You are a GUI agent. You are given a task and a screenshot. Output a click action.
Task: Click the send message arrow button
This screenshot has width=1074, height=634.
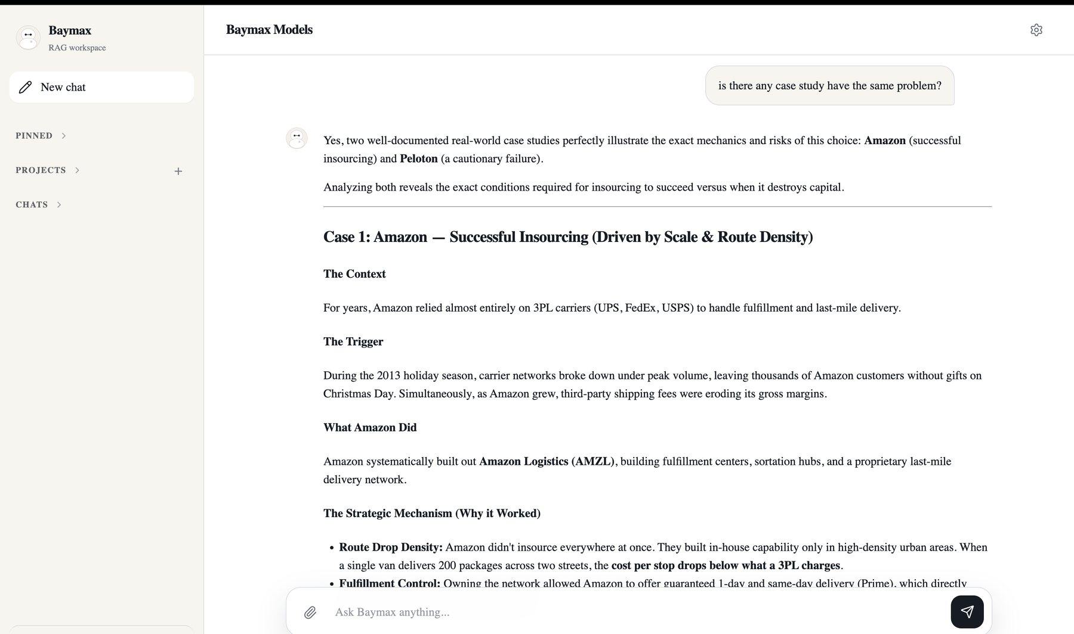point(967,611)
